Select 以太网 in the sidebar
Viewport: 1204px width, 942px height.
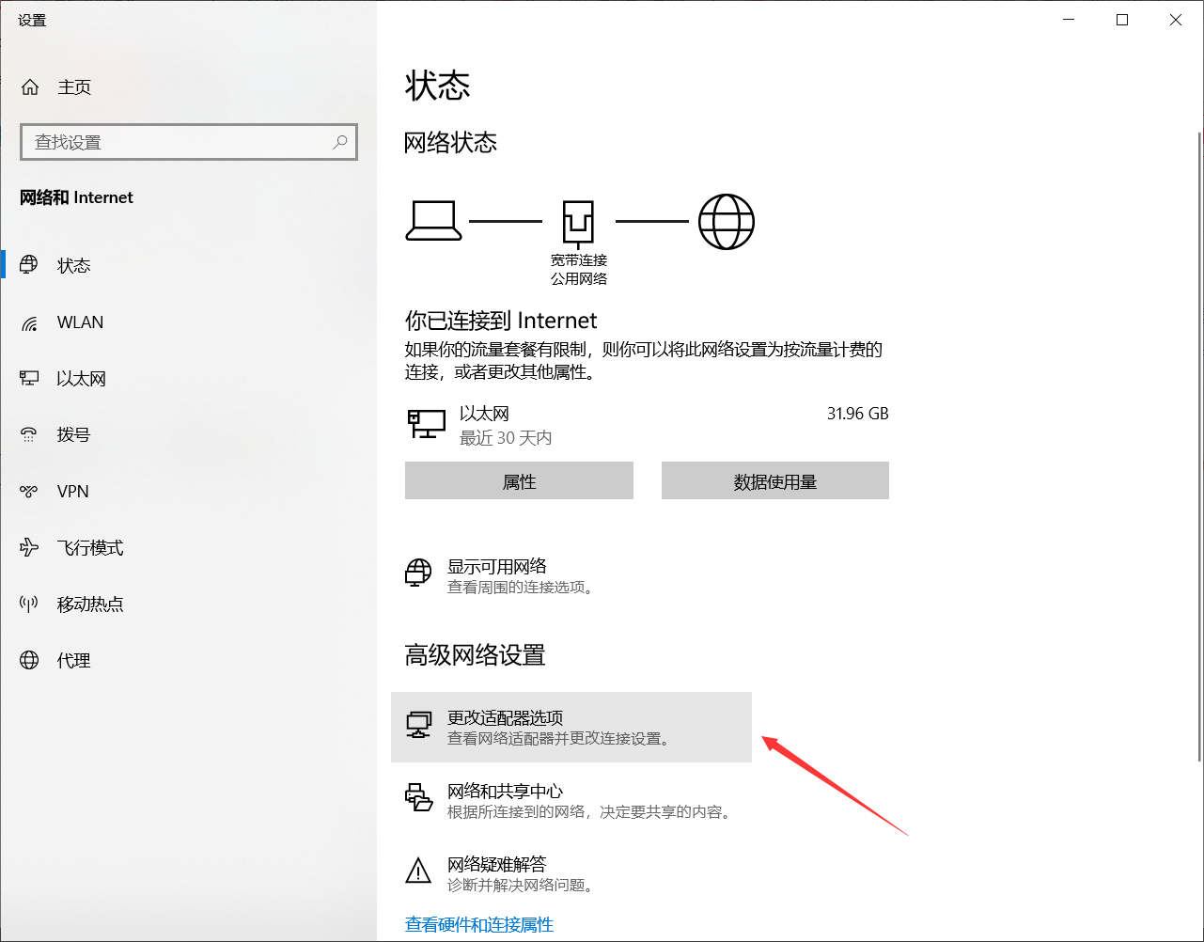tap(188, 378)
